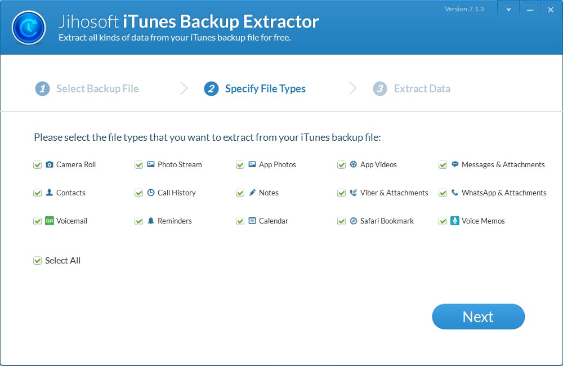The width and height of the screenshot is (563, 366).
Task: Click the step 1 number circle
Action: tap(42, 88)
